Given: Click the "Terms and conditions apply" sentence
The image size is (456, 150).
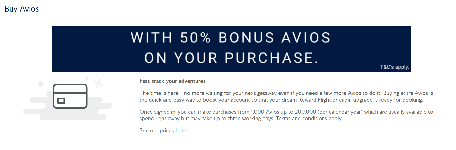Looking at the screenshot, I should 309,119.
